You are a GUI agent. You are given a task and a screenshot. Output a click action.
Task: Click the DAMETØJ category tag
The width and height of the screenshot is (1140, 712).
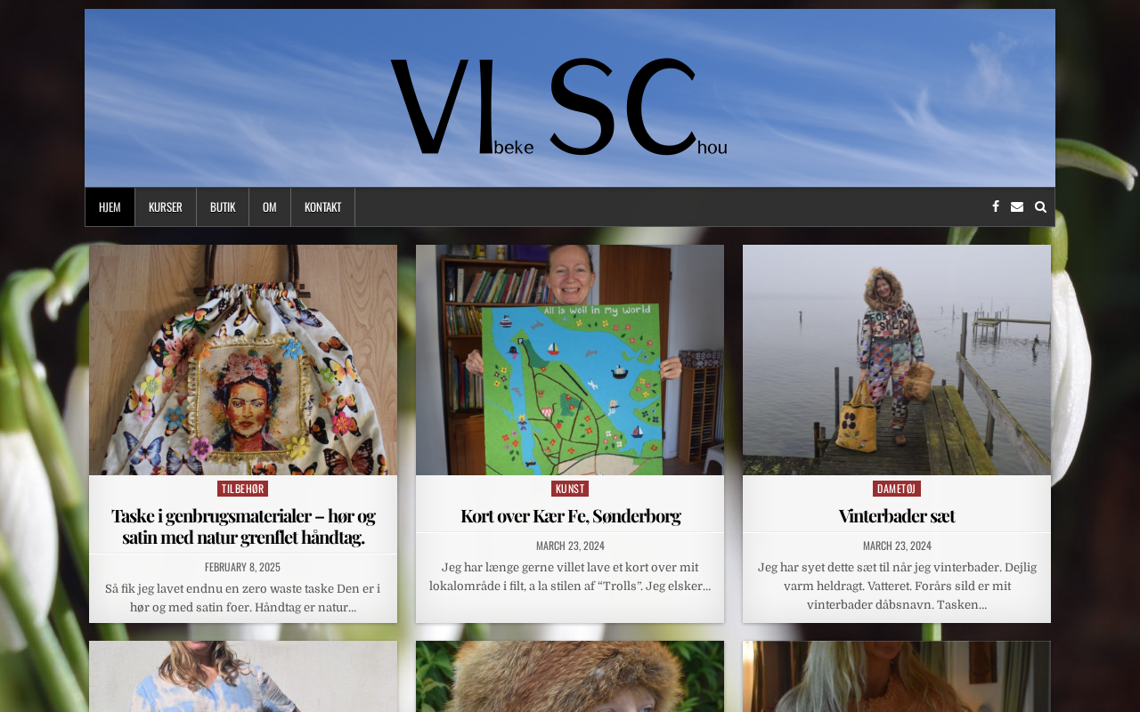click(897, 489)
